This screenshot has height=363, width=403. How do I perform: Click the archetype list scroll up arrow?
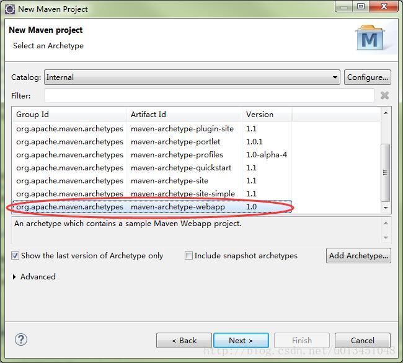tap(386, 113)
